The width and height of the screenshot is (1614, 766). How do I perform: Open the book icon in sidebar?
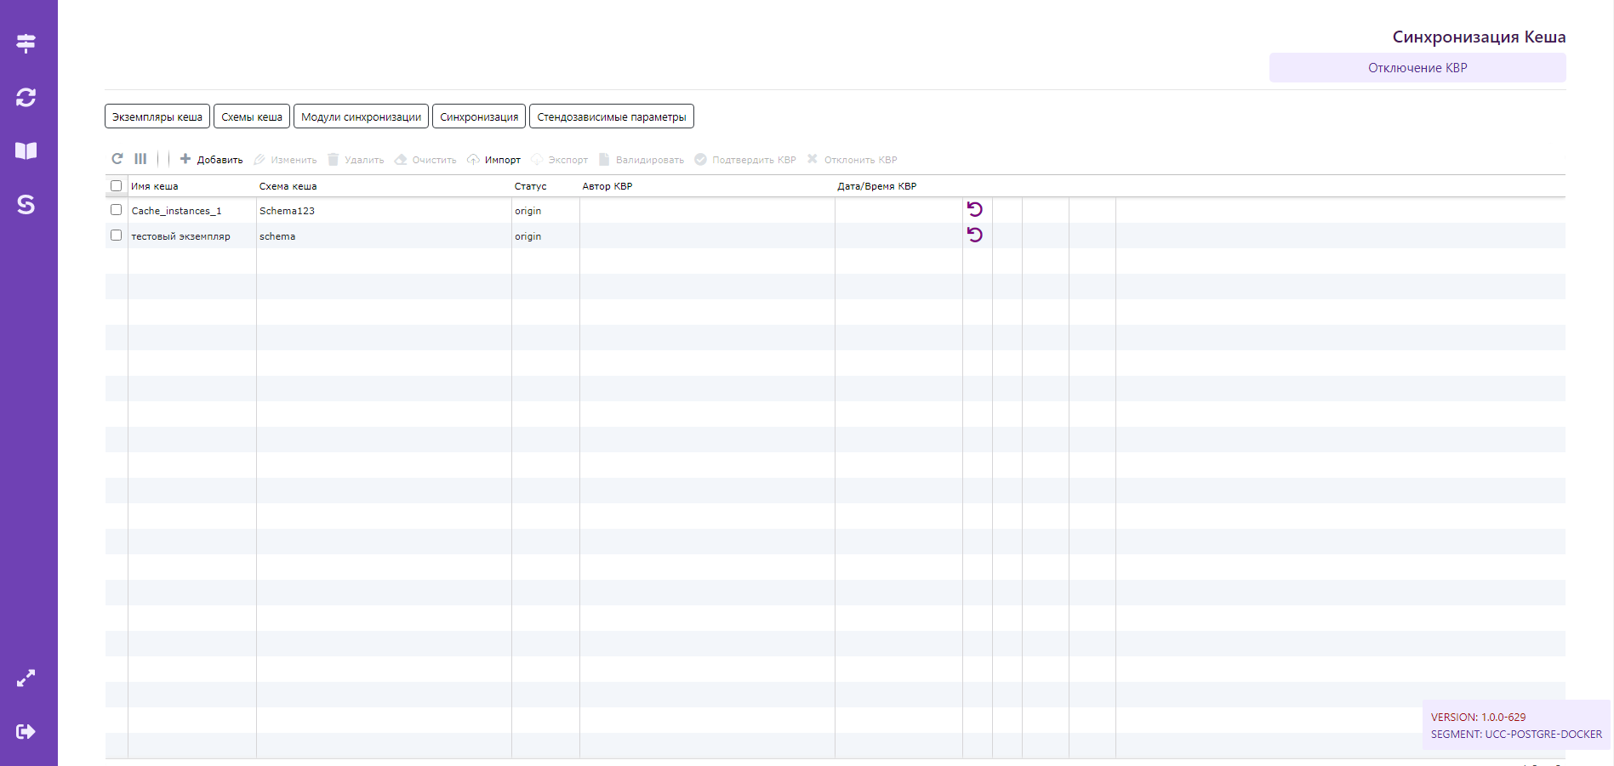point(26,150)
